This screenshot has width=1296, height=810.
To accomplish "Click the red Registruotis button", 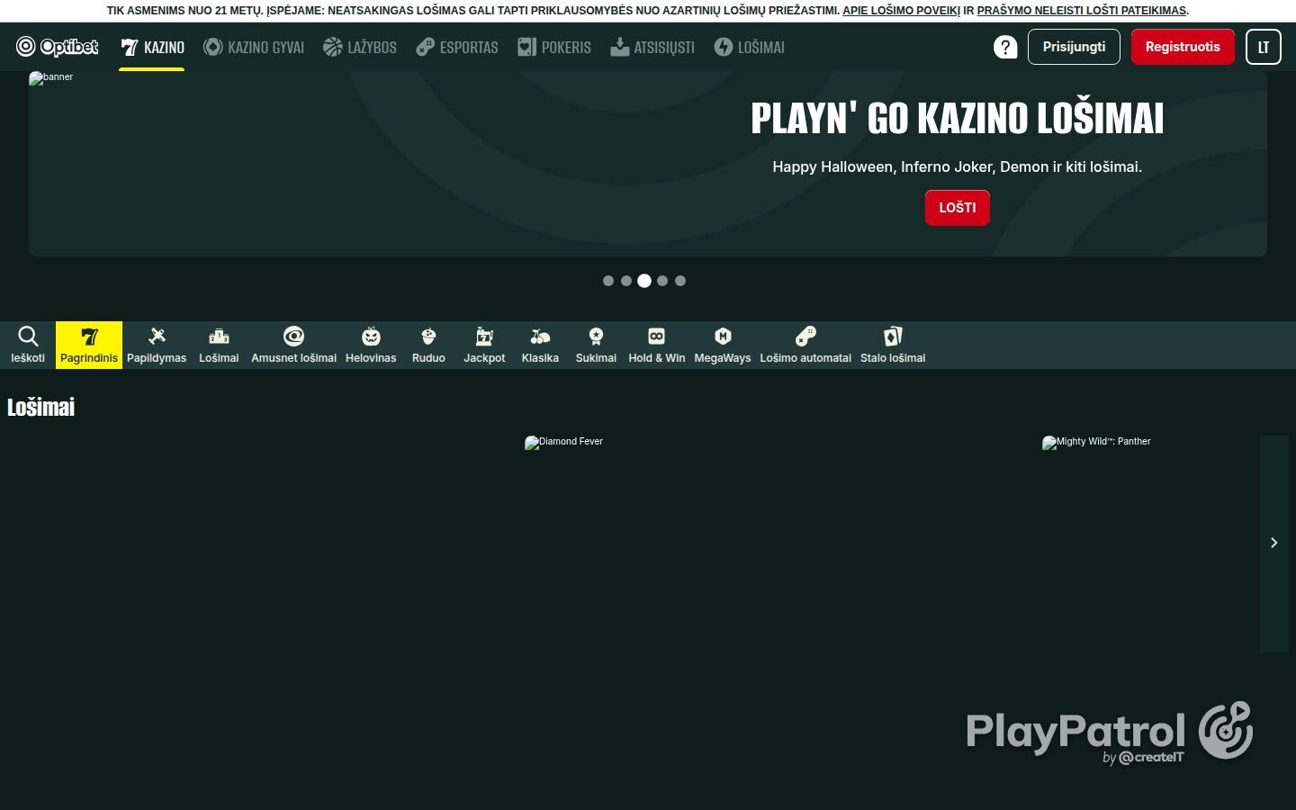I will click(x=1183, y=47).
